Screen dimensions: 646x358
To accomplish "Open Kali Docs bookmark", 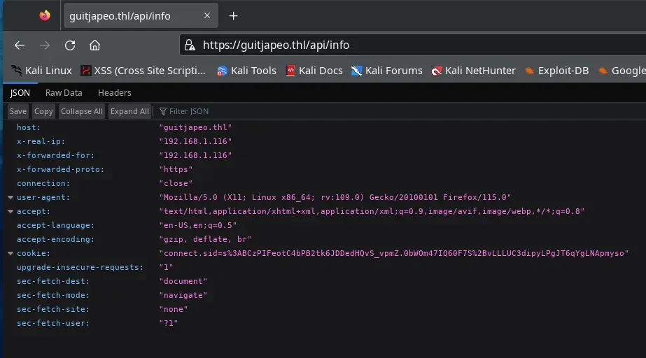I will [x=314, y=71].
